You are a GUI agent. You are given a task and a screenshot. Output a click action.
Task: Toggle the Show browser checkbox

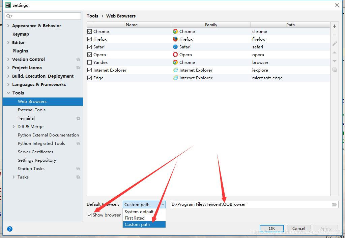click(89, 215)
